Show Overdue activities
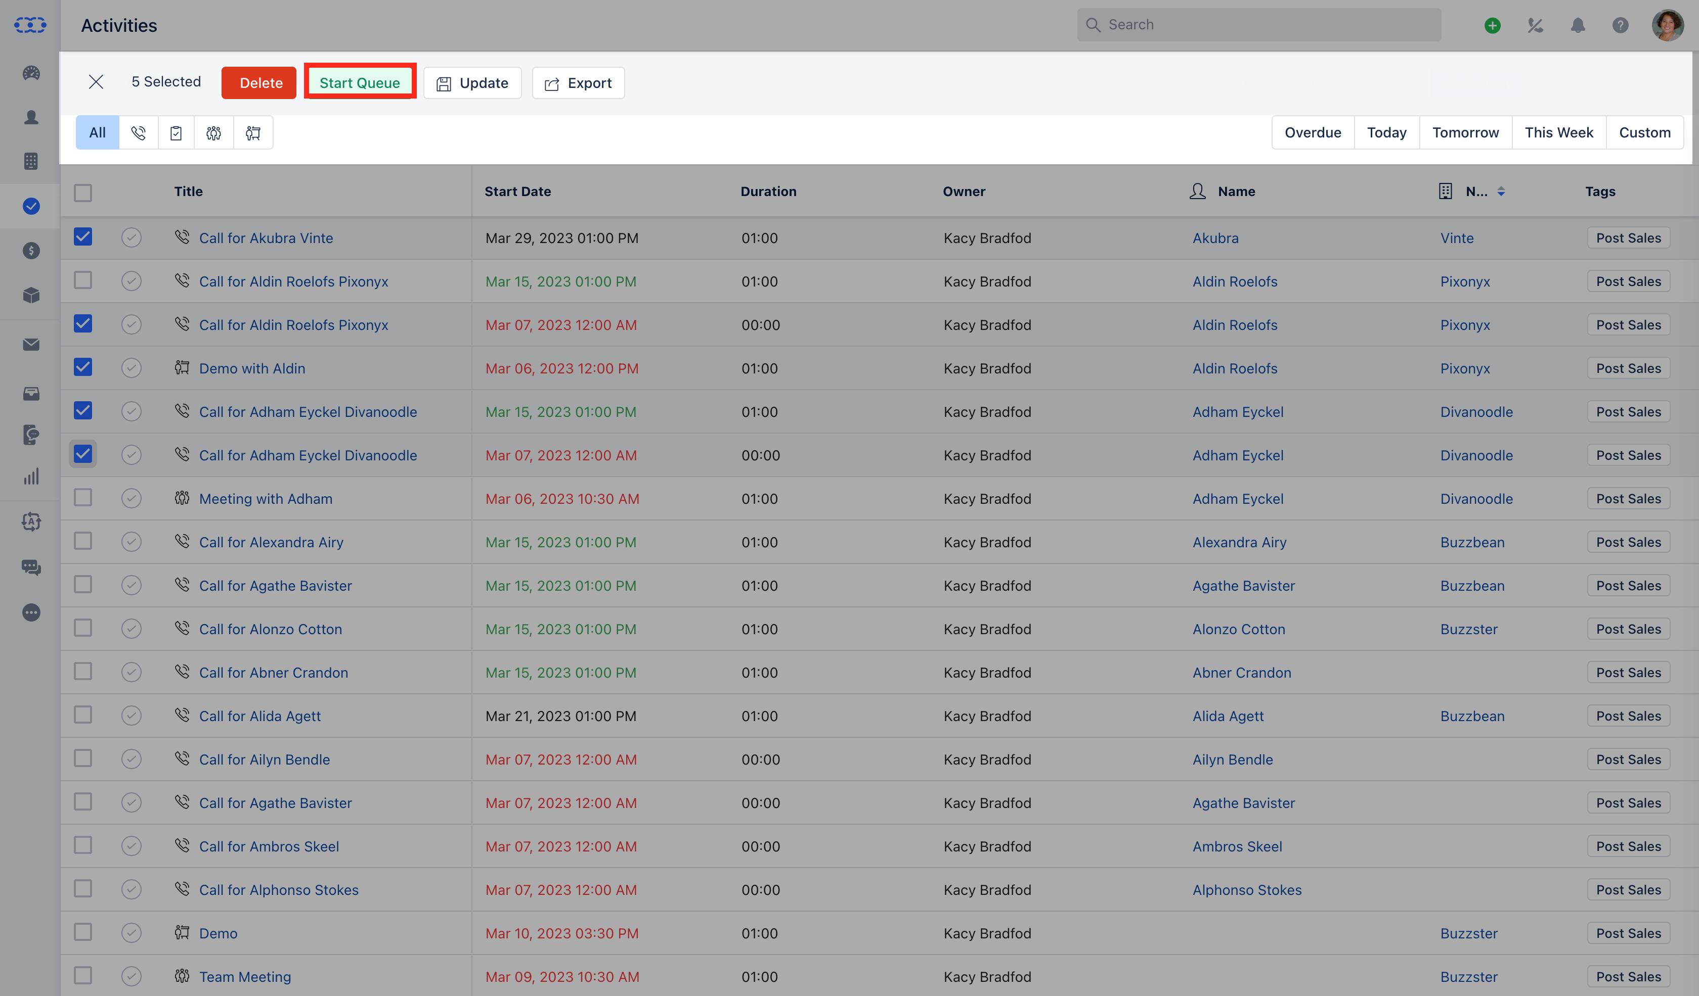The width and height of the screenshot is (1699, 996). pyautogui.click(x=1313, y=133)
